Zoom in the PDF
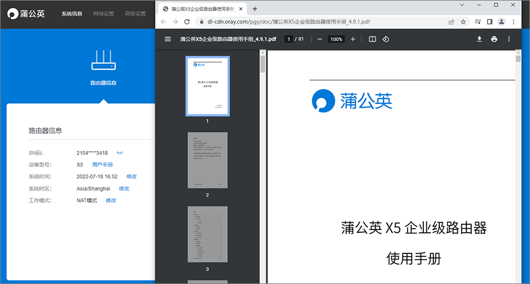This screenshot has width=530, height=284. coord(353,39)
